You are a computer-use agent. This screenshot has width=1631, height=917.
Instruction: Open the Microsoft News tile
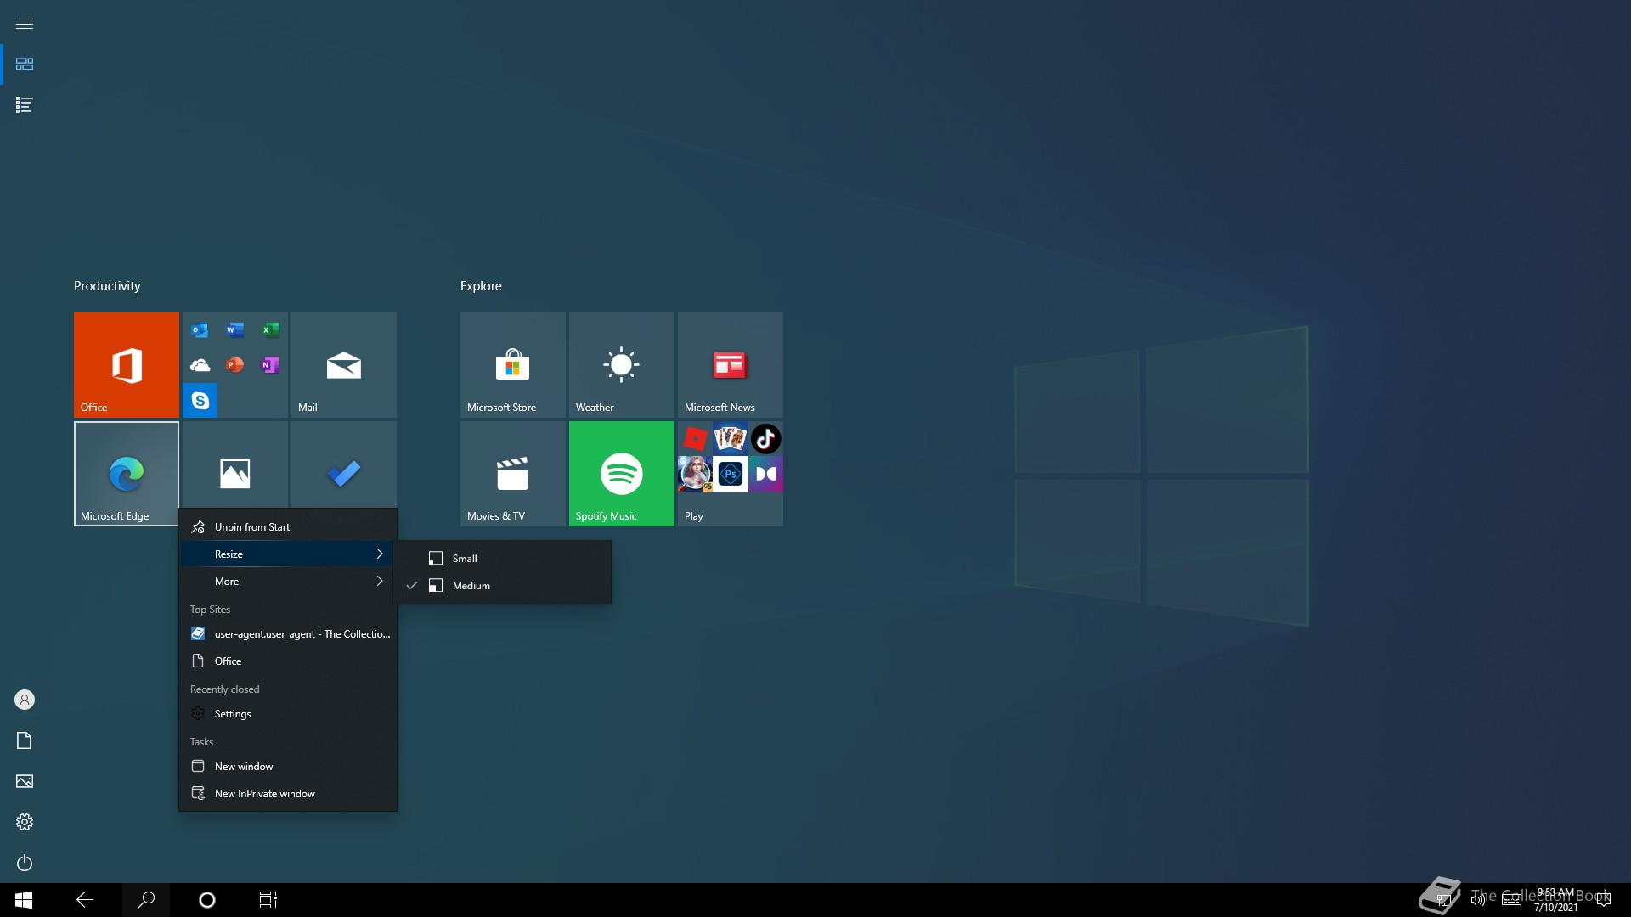(x=731, y=365)
